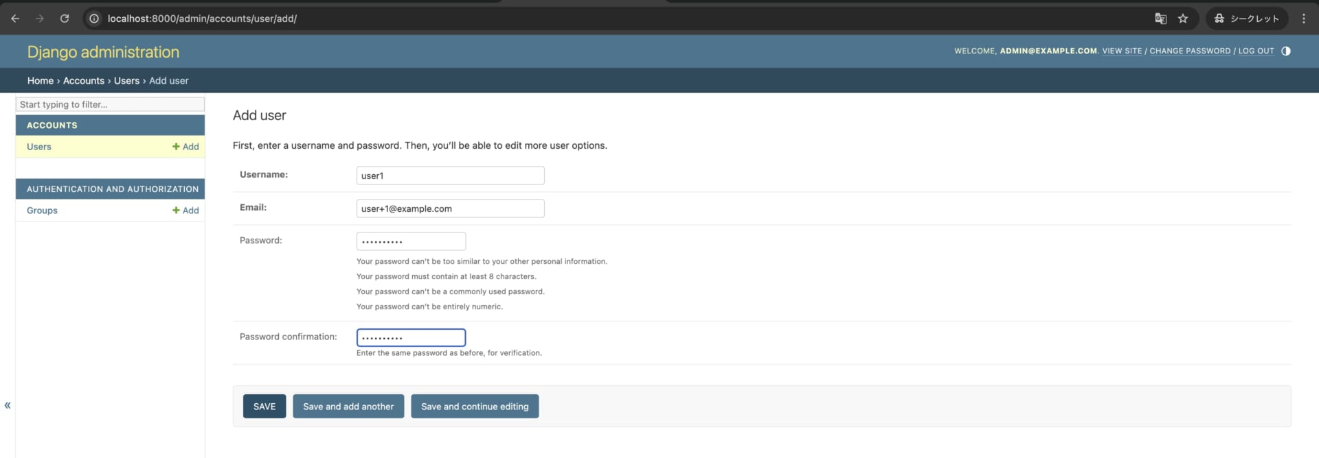Image resolution: width=1319 pixels, height=458 pixels.
Task: Click 'commonly used password' help text
Action: pos(451,291)
